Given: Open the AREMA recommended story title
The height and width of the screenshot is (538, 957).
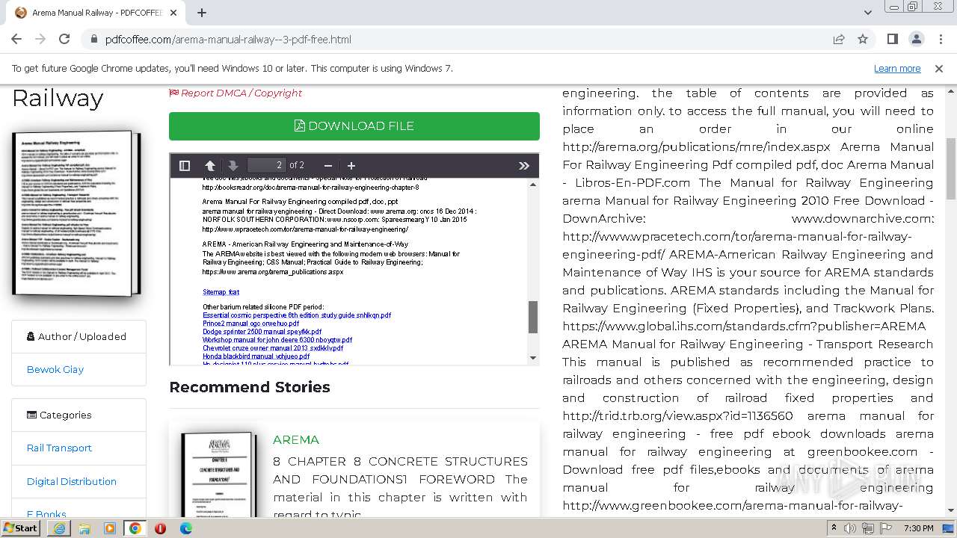Looking at the screenshot, I should 296,439.
